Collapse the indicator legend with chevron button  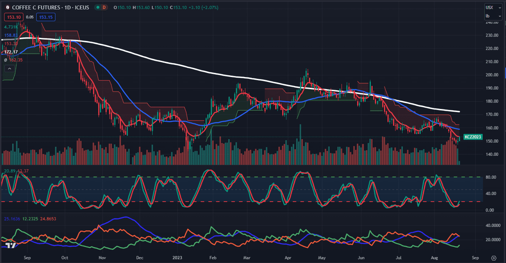pyautogui.click(x=9, y=68)
